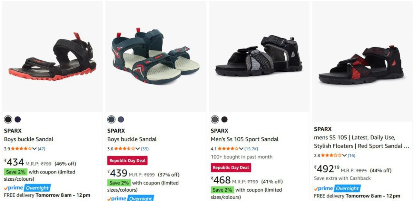Screen dimensions: 414x201
Task: Select grey swatch of Ss 105 sandal
Action: pos(215,119)
